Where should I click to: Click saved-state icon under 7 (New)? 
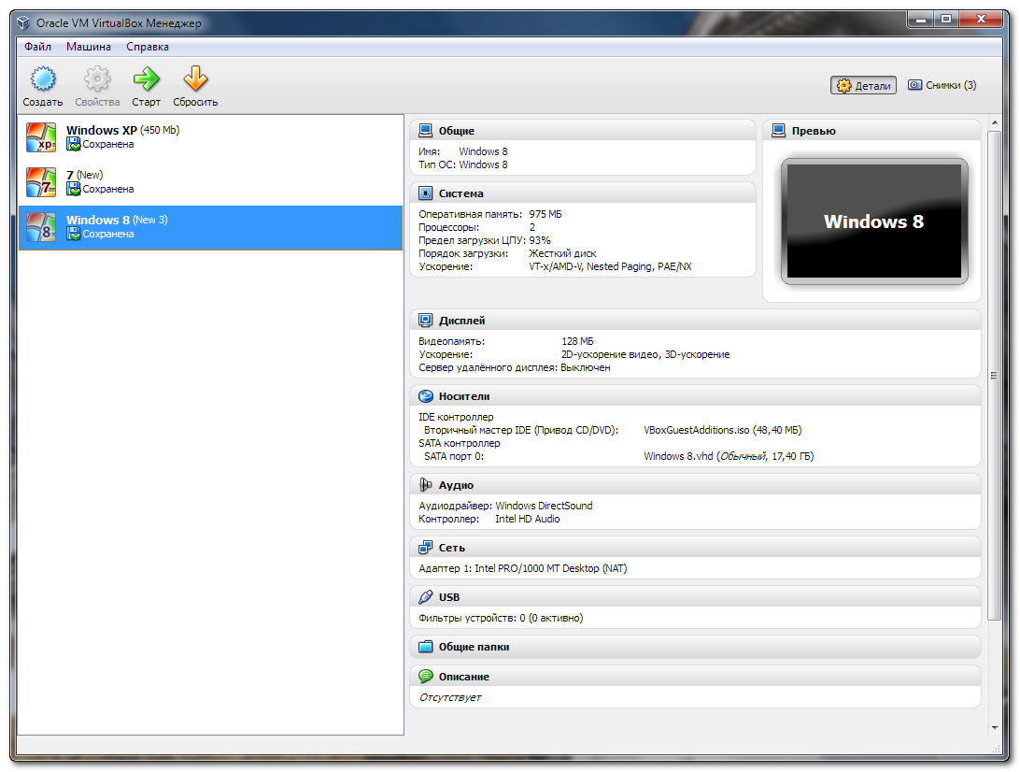[74, 190]
